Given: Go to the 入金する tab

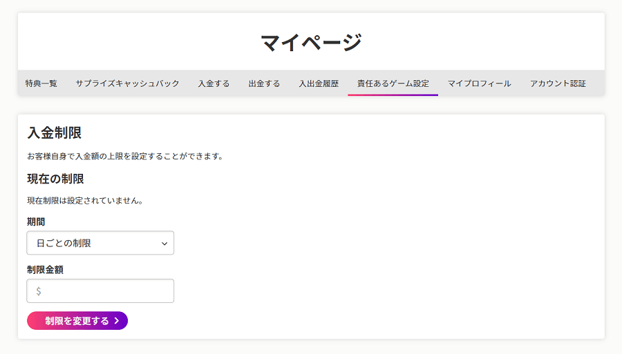Looking at the screenshot, I should (214, 83).
